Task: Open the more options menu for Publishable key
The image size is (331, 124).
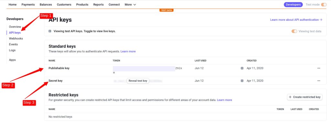Action: click(319, 68)
